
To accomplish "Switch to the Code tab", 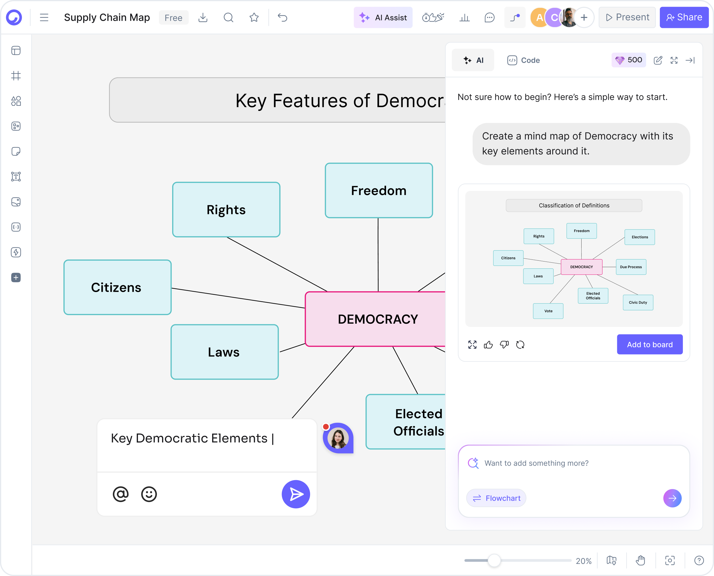I will (524, 60).
